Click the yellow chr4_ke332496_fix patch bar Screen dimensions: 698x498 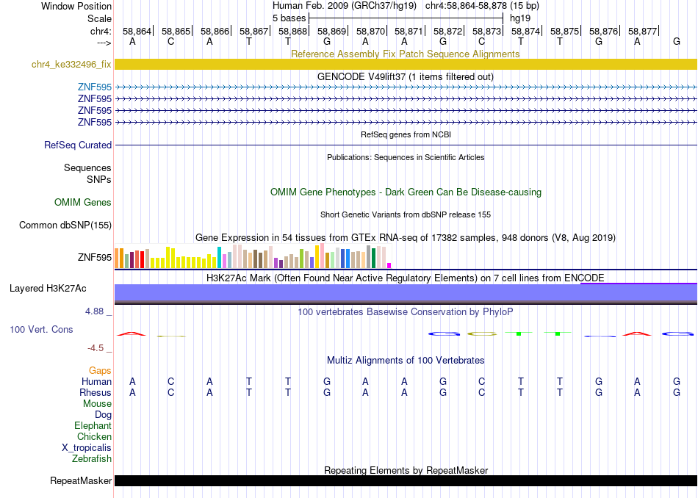tap(406, 64)
